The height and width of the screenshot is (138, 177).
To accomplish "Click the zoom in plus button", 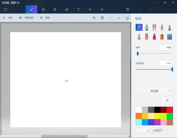I will (119, 18).
